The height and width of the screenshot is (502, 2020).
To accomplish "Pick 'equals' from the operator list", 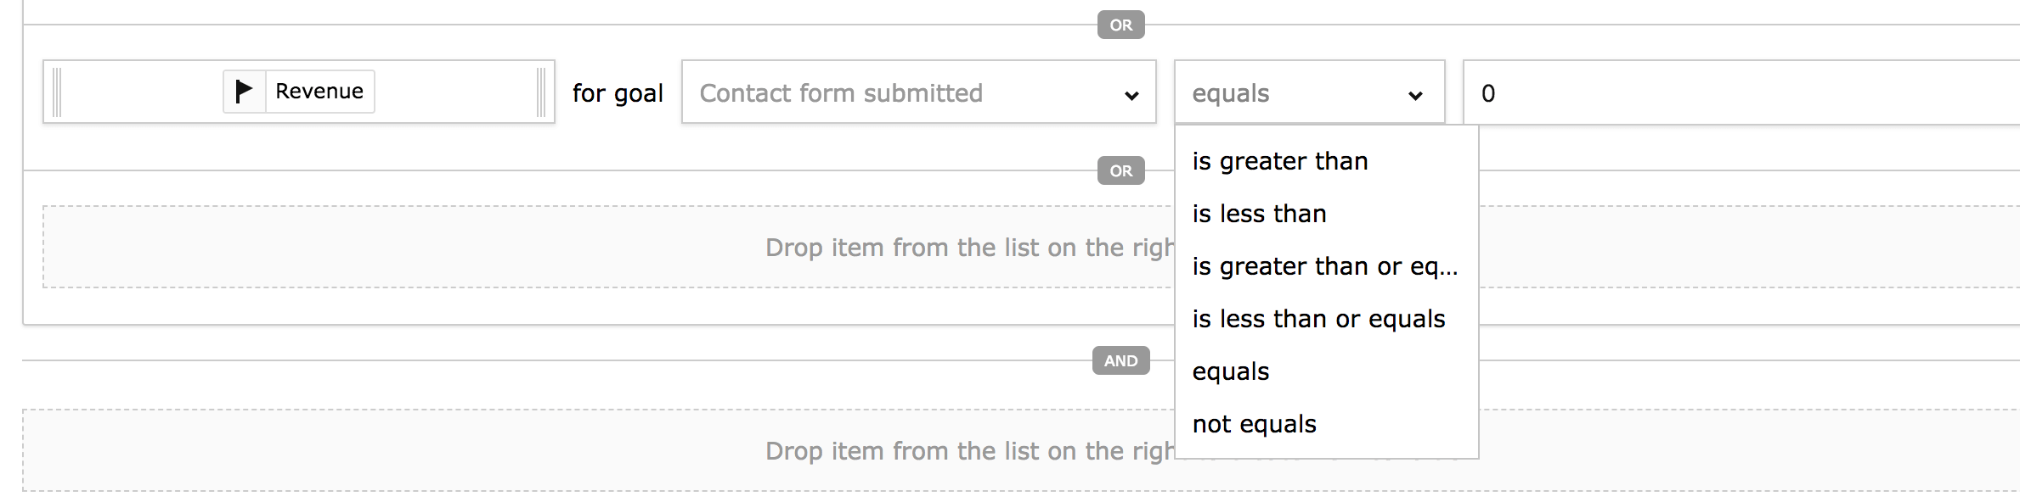I will pyautogui.click(x=1231, y=371).
